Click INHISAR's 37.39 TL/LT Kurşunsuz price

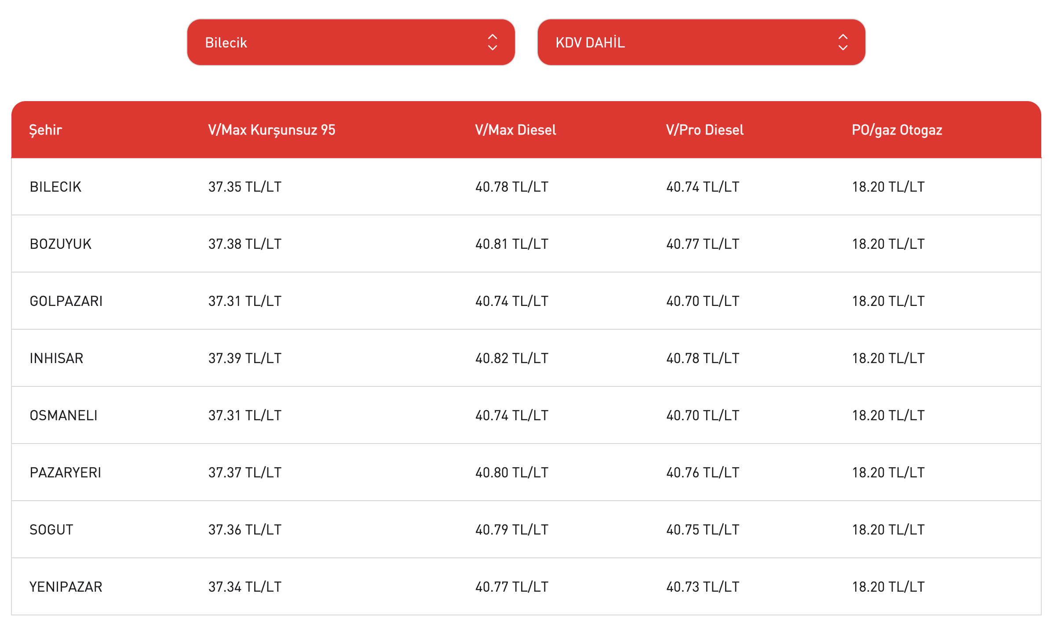245,358
